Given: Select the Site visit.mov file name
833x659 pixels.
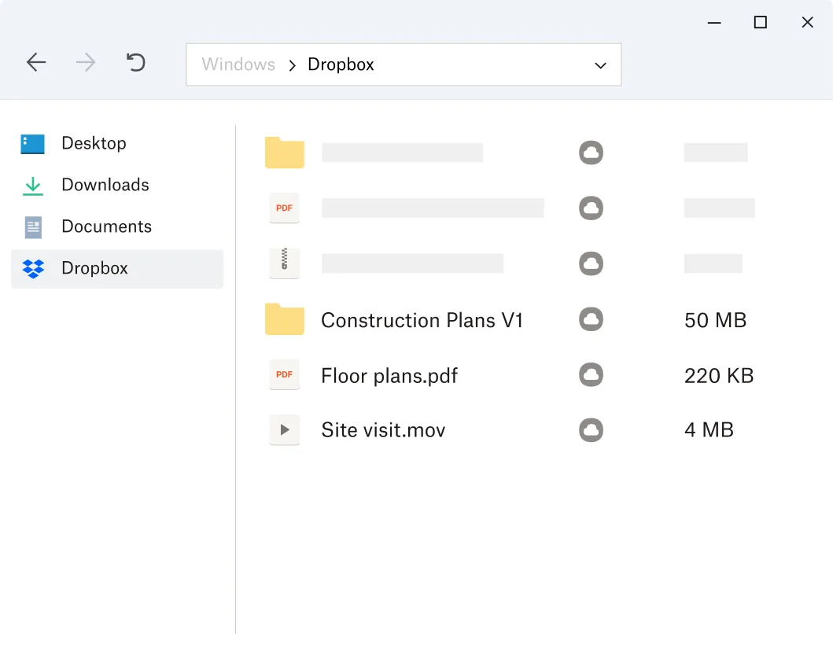Looking at the screenshot, I should (383, 430).
